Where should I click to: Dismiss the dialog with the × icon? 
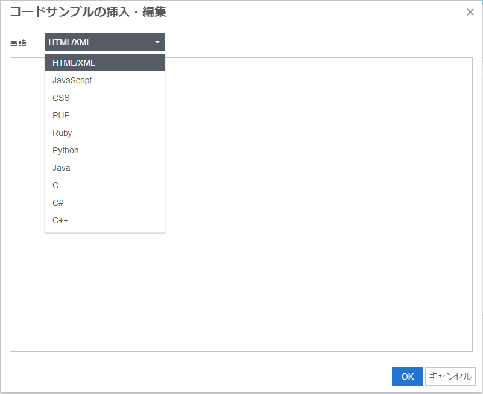[470, 12]
